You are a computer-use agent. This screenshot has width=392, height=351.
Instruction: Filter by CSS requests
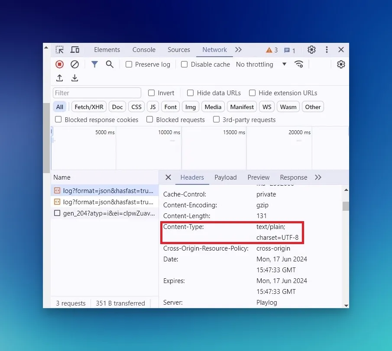(x=136, y=107)
